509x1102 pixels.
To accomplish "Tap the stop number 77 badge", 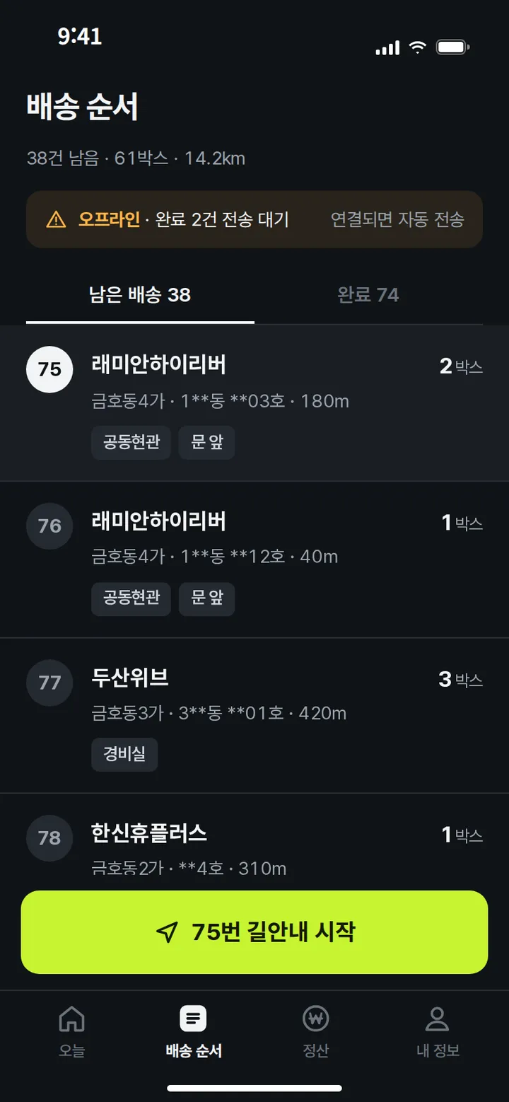I will 49,683.
